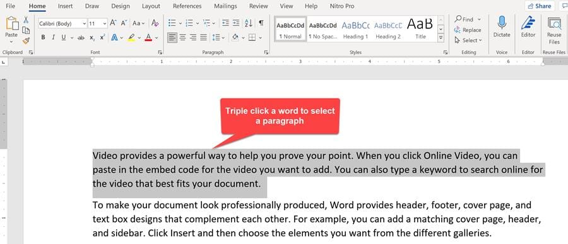The width and height of the screenshot is (568, 244).
Task: Click the Find button
Action: tap(468, 19)
